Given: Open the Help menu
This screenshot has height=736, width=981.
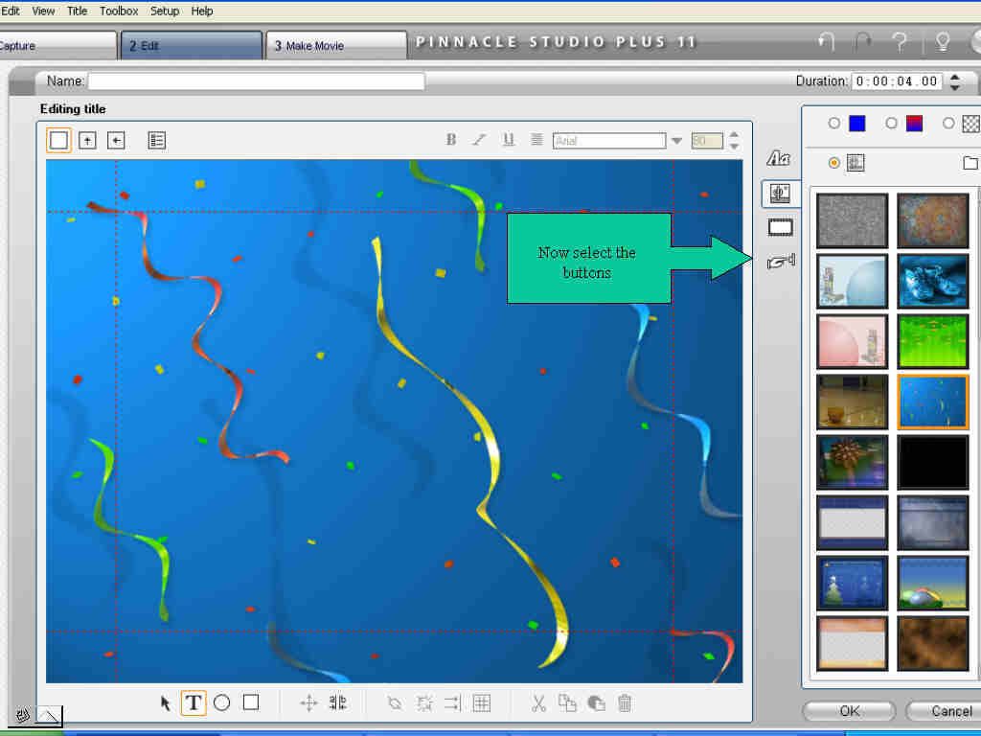Looking at the screenshot, I should tap(202, 11).
